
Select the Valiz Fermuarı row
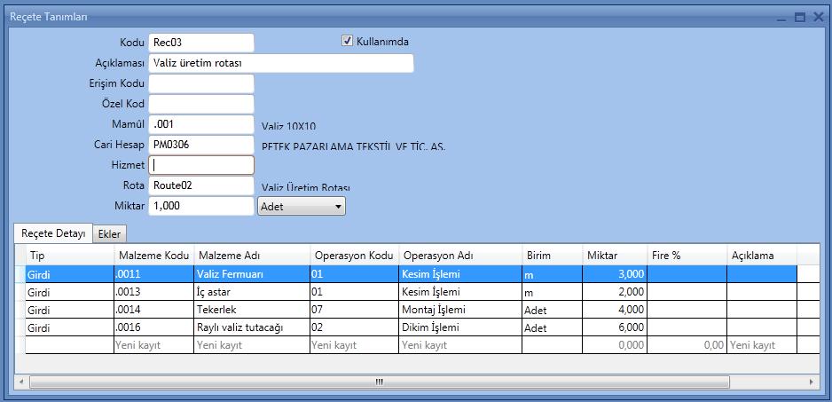coord(252,275)
